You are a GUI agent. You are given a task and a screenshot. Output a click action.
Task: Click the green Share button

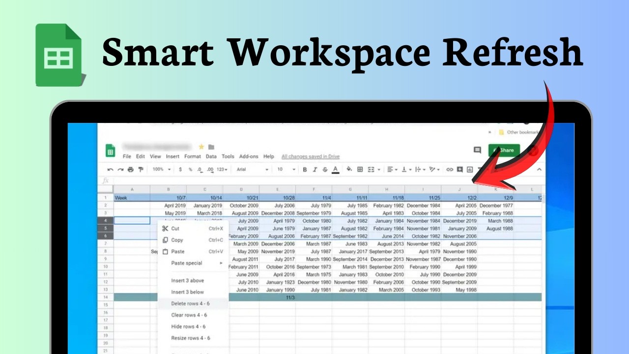pyautogui.click(x=504, y=150)
